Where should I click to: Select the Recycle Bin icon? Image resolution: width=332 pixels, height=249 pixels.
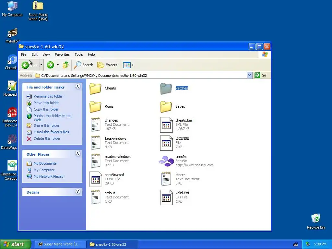316,221
